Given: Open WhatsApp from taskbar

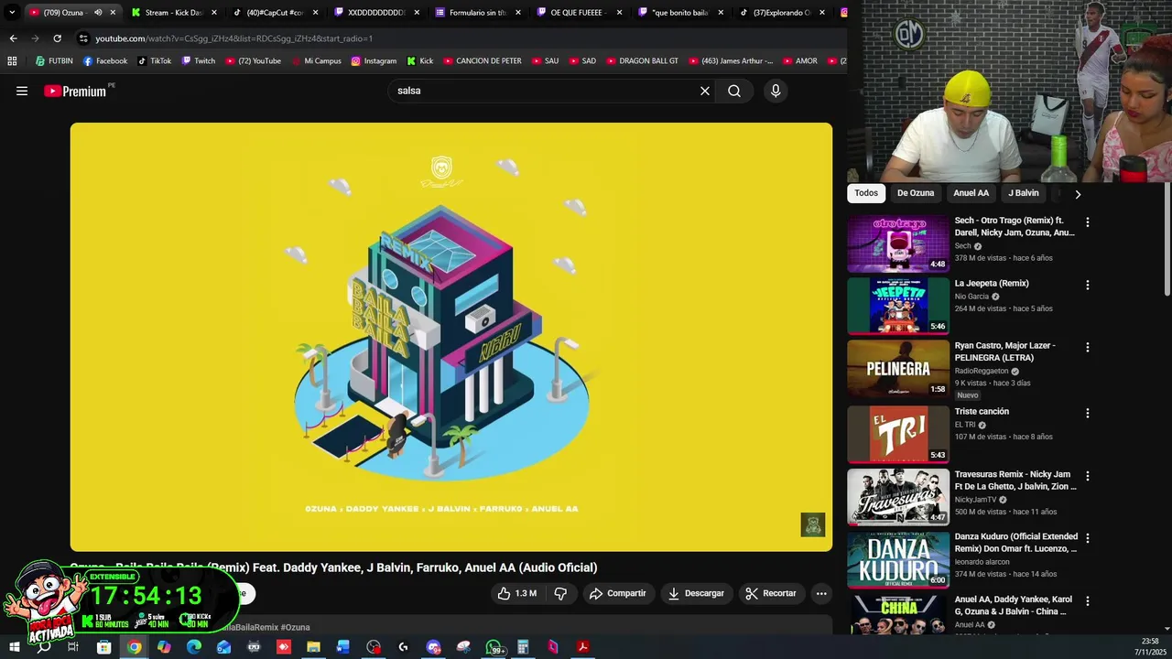Looking at the screenshot, I should click(494, 647).
